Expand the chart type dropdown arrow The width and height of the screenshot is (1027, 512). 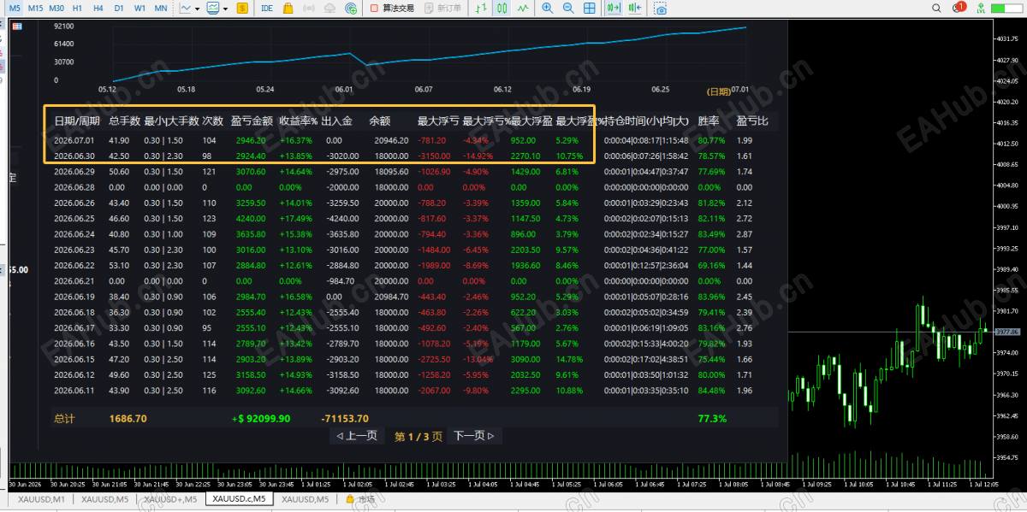[x=198, y=9]
